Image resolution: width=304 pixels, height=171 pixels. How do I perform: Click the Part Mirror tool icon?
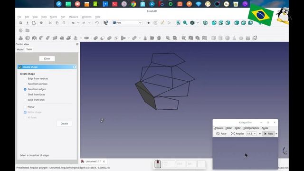pyautogui.click(x=34, y=38)
